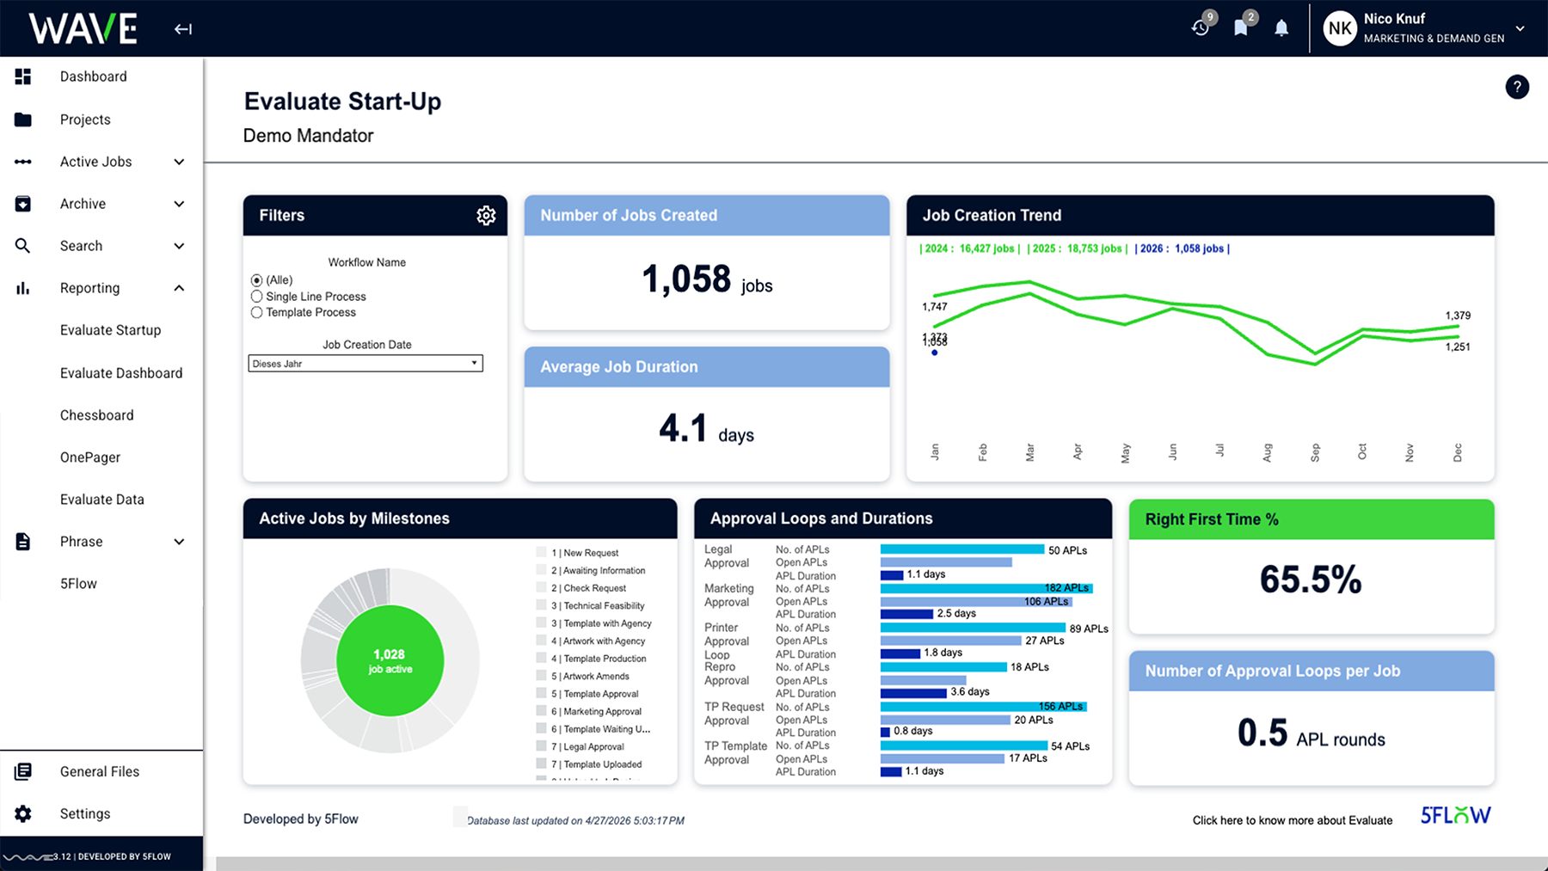Click the Archive box icon
1548x871 pixels.
pos(23,204)
